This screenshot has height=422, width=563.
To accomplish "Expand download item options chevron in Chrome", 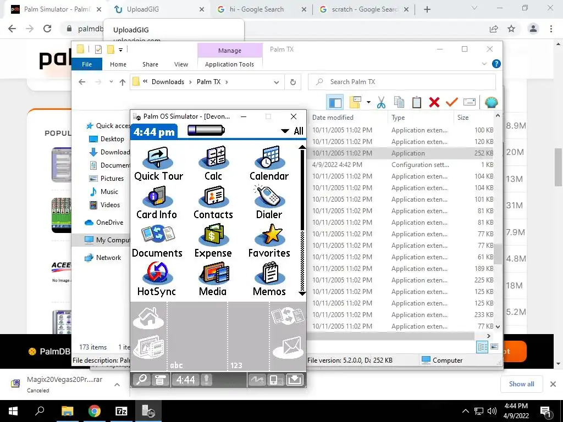I will [x=117, y=385].
